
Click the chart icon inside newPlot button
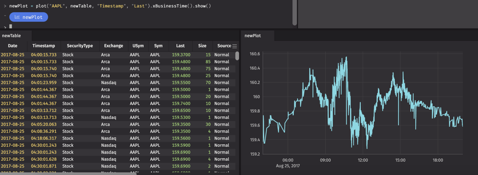coord(18,17)
